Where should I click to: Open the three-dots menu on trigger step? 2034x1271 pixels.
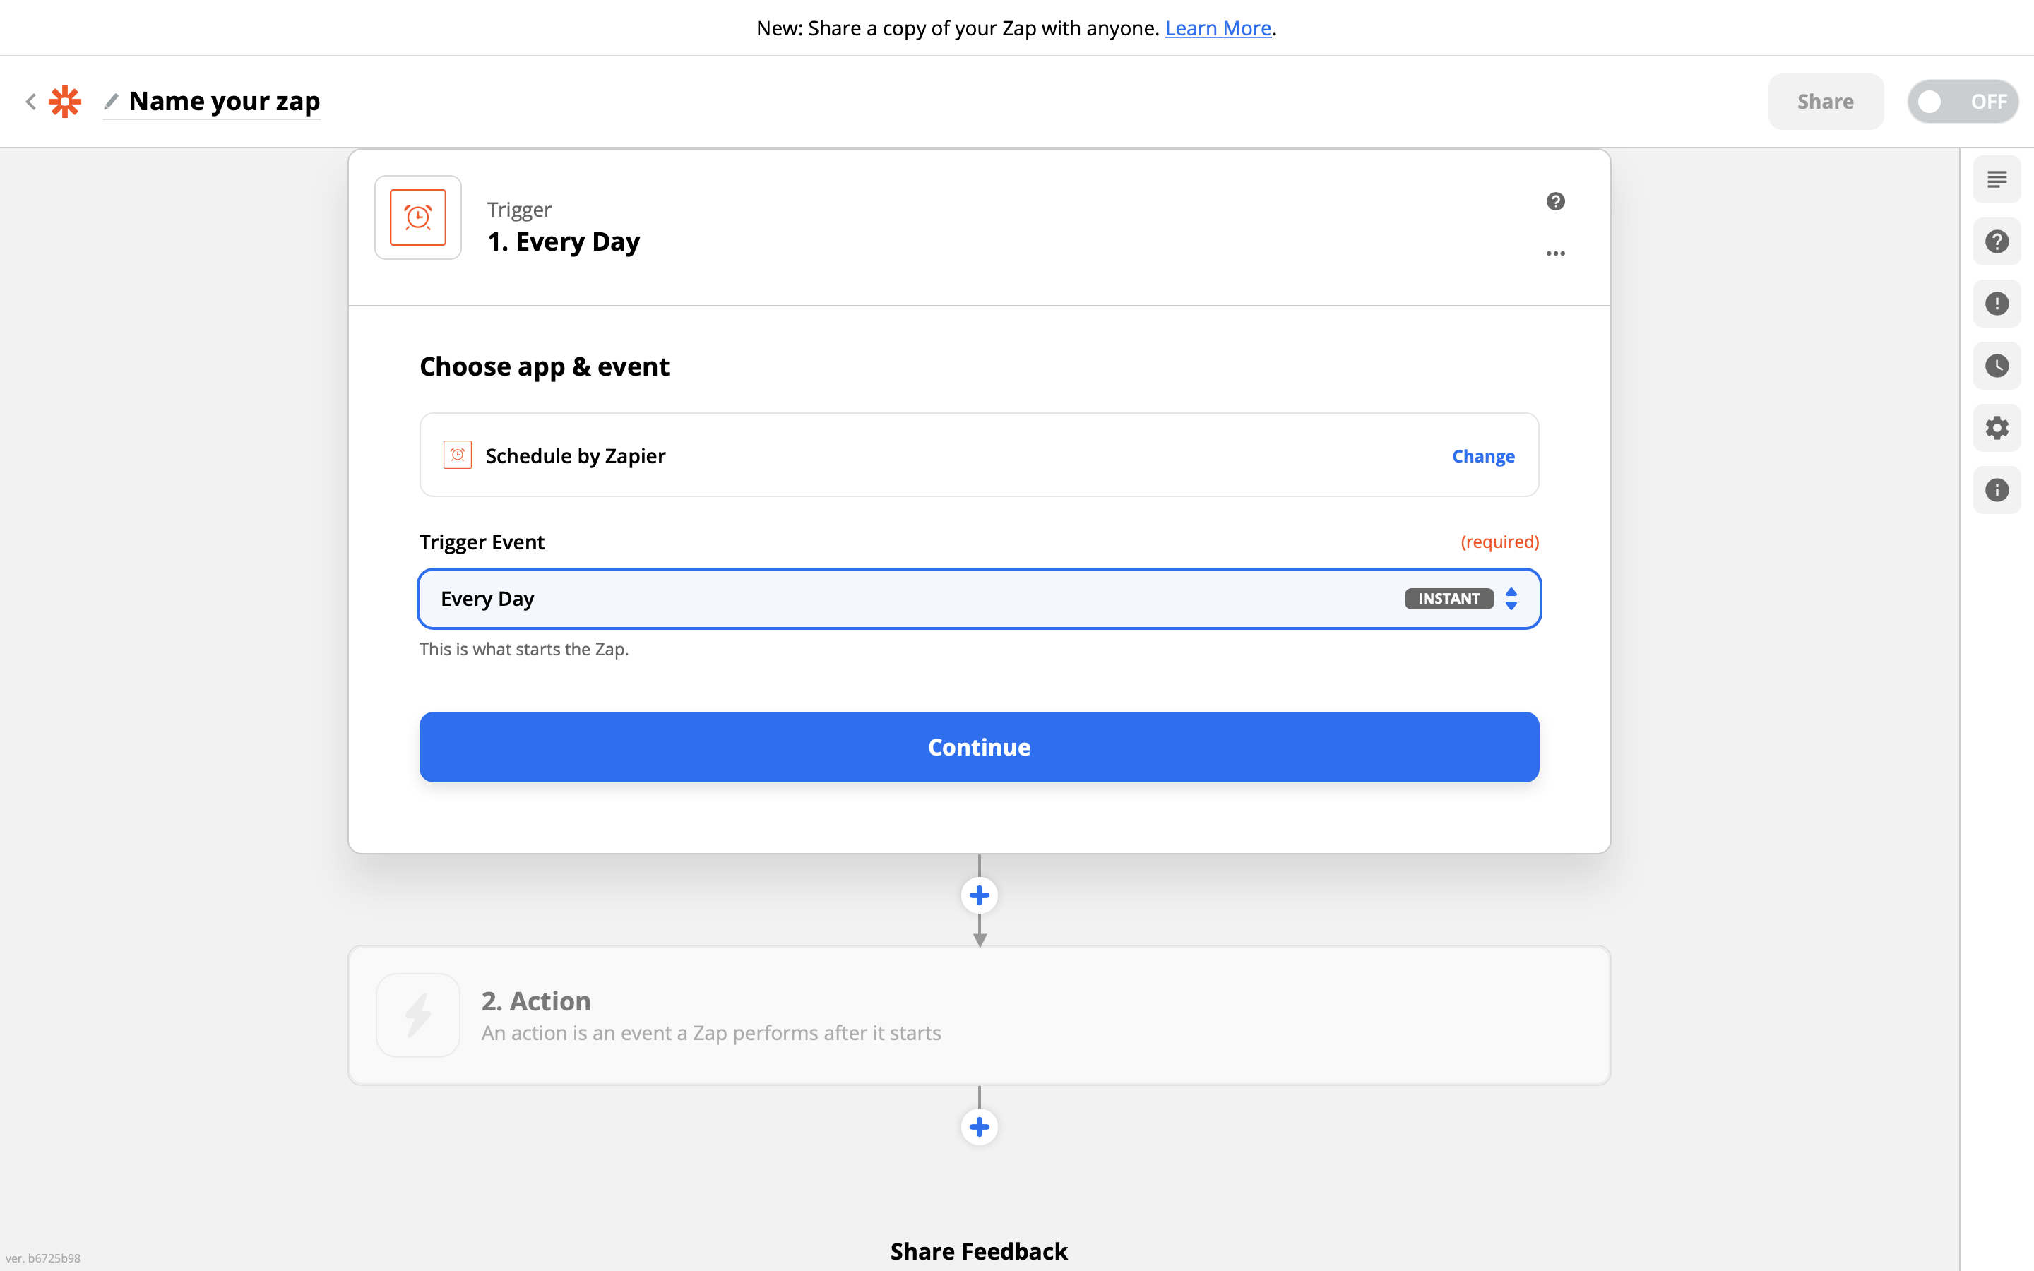pyautogui.click(x=1555, y=253)
